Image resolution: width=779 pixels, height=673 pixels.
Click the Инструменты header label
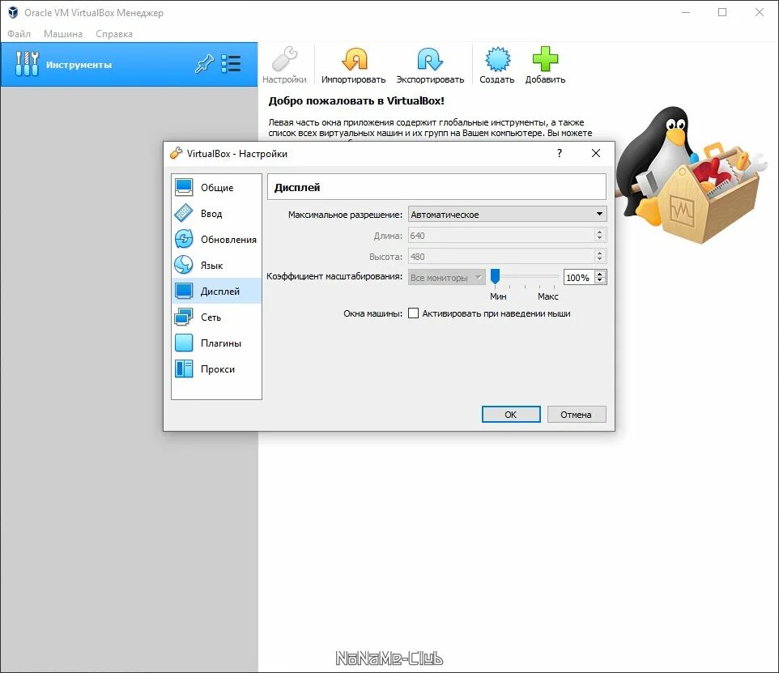point(79,65)
